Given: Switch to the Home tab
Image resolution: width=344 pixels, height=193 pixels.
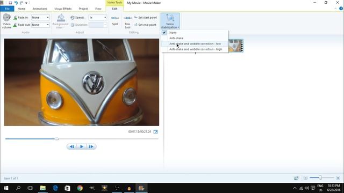Looking at the screenshot, I should [21, 9].
